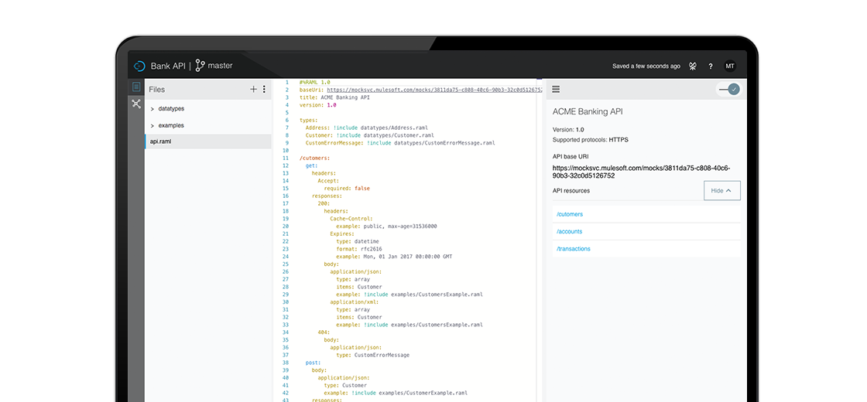Screen dimensions: 867x402
Task: Open help question mark icon
Action: (x=711, y=66)
